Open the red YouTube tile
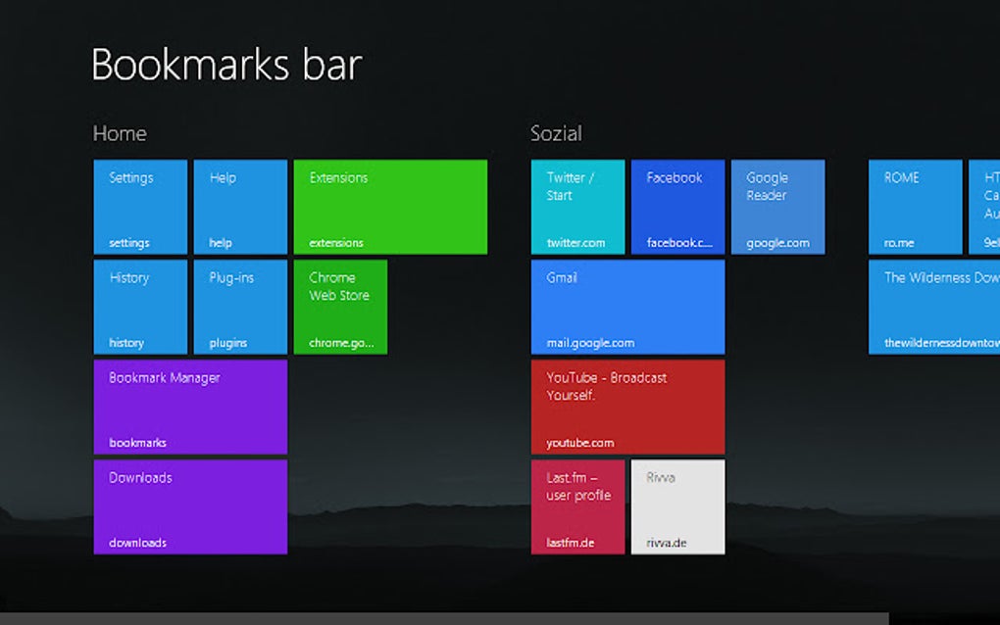The height and width of the screenshot is (625, 1000). [628, 408]
